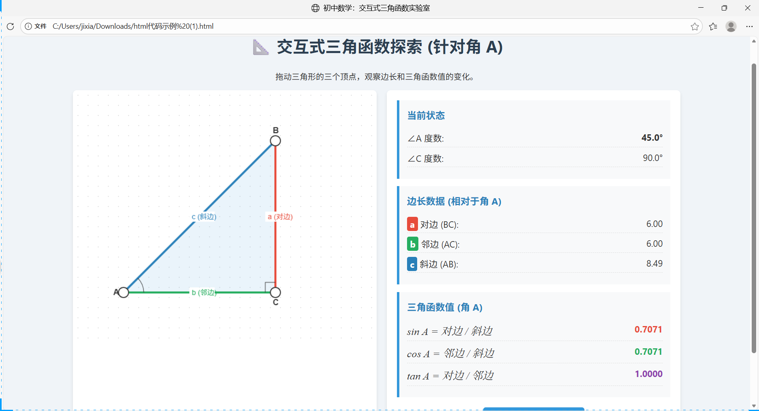Select vertex B of the triangle
The height and width of the screenshot is (411, 759).
point(275,141)
